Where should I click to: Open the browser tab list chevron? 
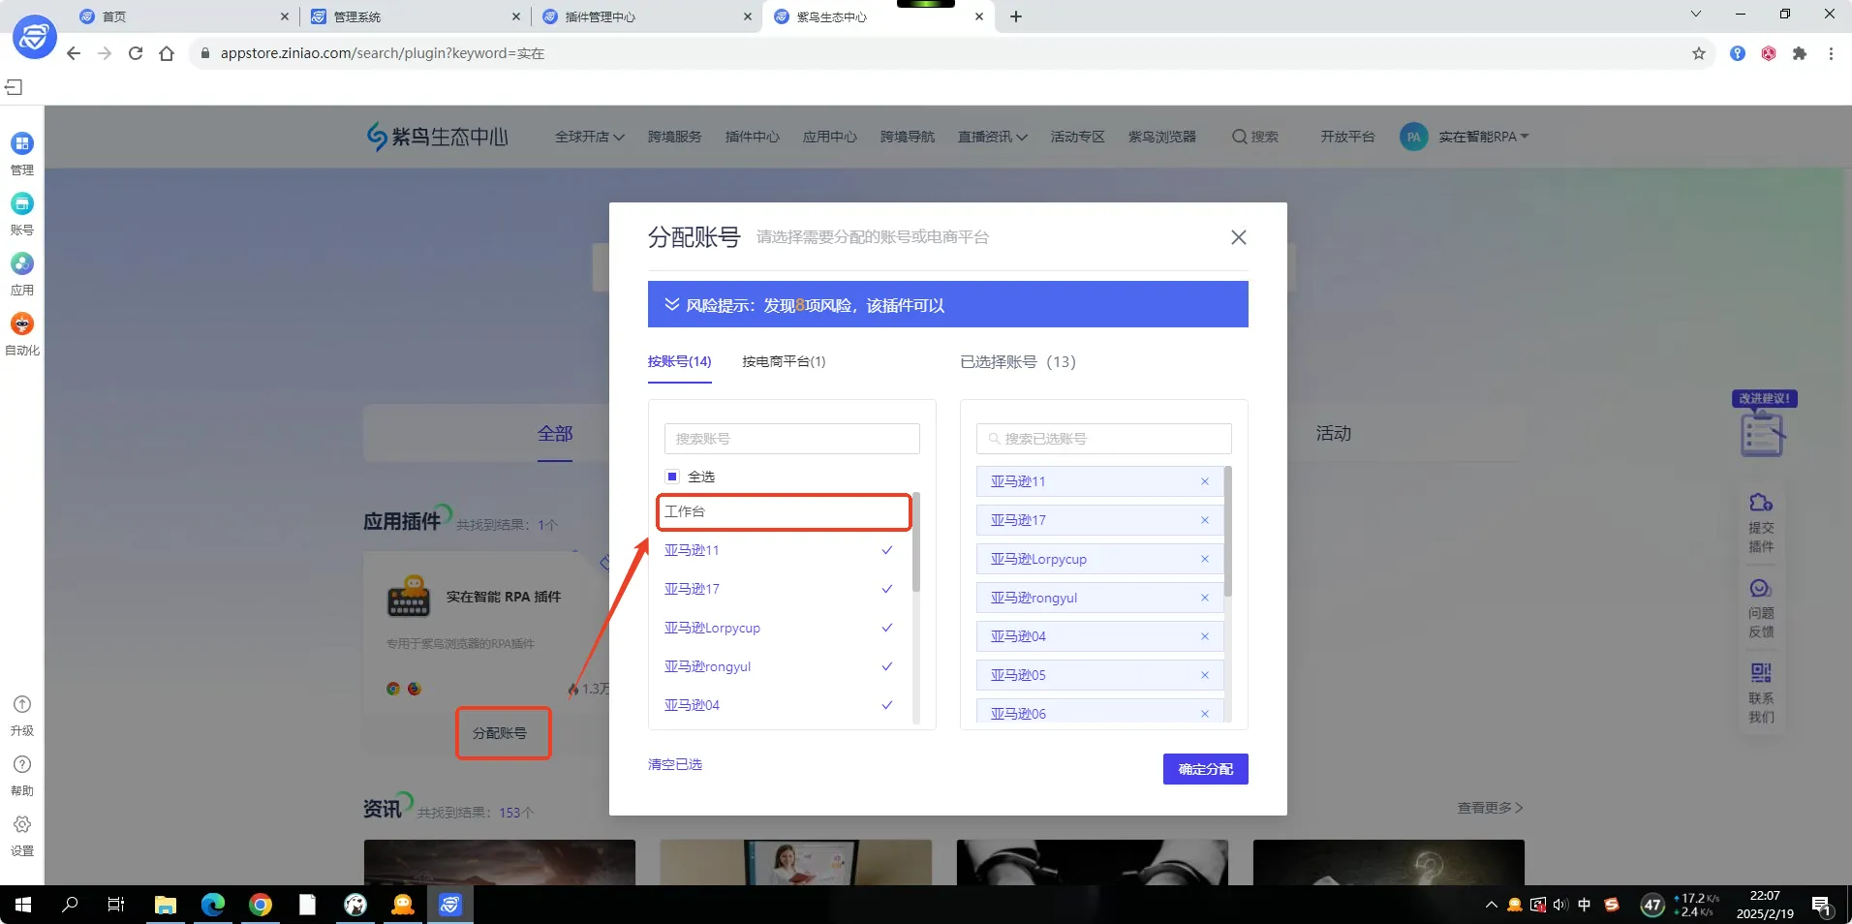click(x=1695, y=14)
